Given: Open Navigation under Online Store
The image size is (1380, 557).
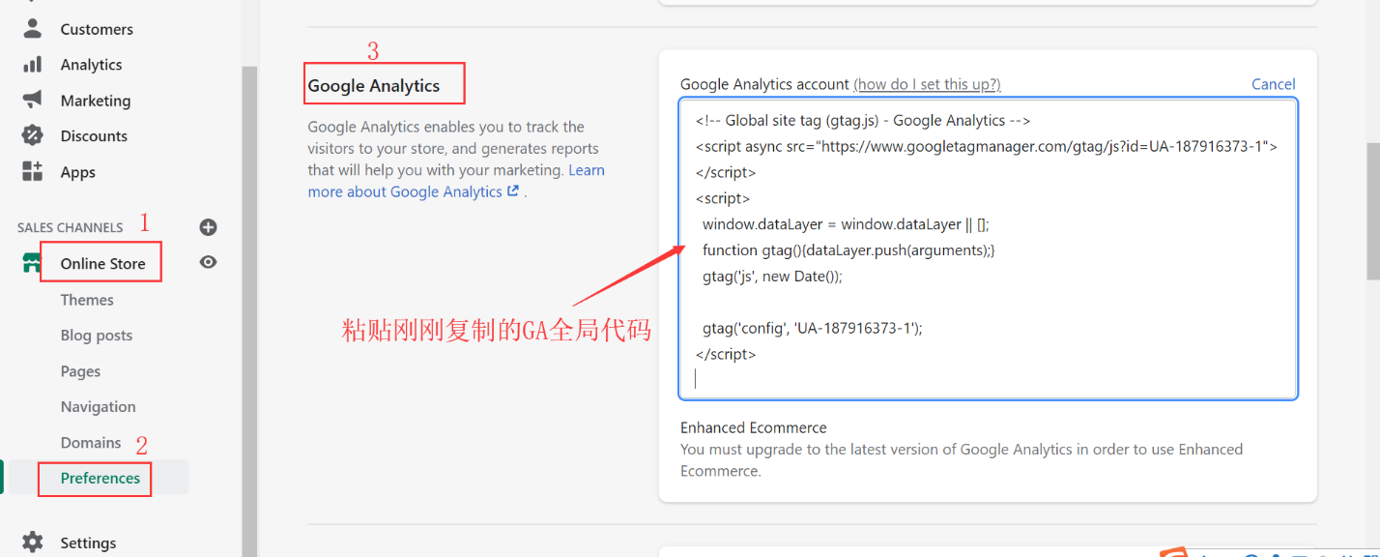Looking at the screenshot, I should coord(98,407).
